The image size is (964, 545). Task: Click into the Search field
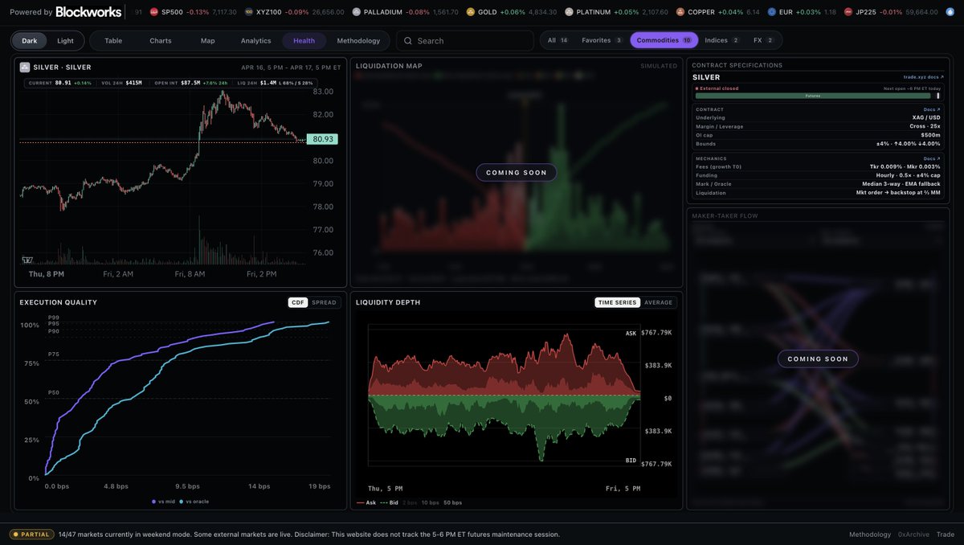coord(465,40)
